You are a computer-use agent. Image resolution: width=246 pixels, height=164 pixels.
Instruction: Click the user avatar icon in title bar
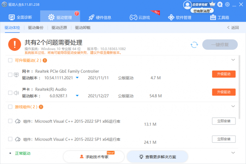187,4
